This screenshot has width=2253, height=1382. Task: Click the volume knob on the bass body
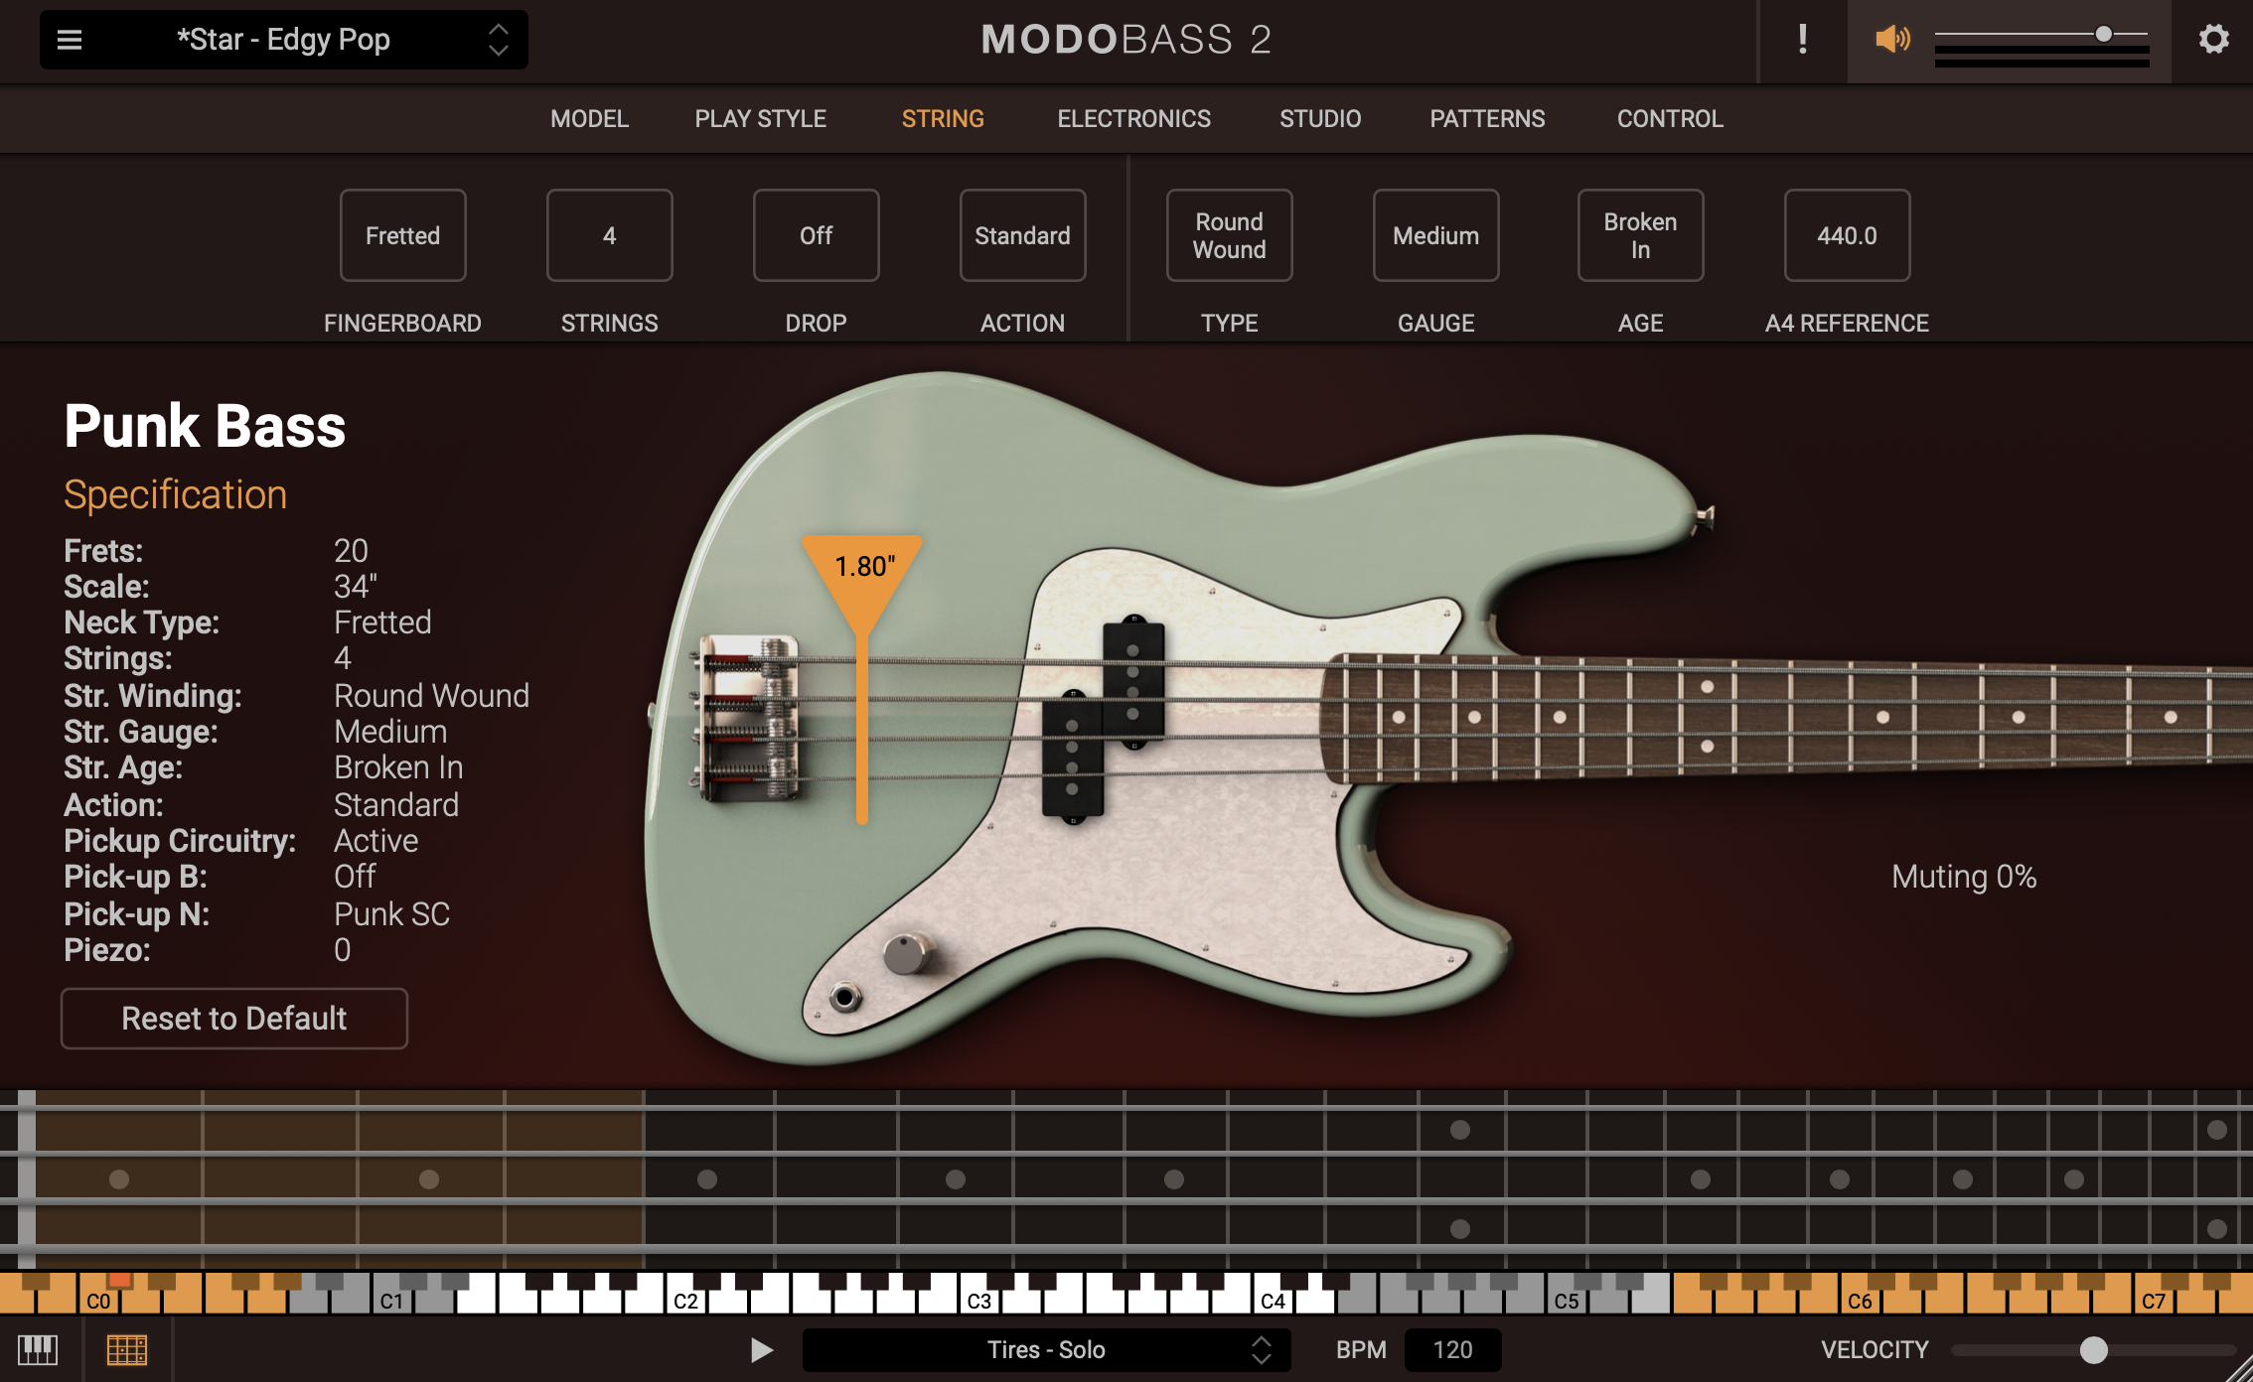pos(906,953)
